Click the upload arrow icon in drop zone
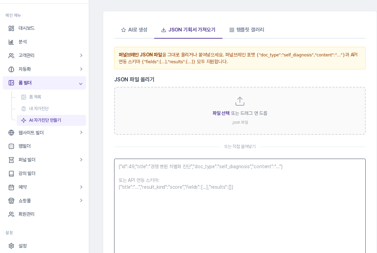Image resolution: width=377 pixels, height=253 pixels. (240, 101)
